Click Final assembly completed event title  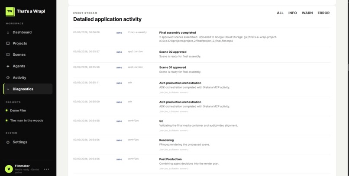pos(178,33)
